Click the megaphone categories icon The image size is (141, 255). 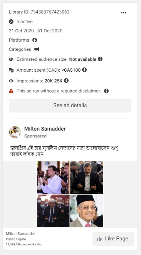[37, 49]
